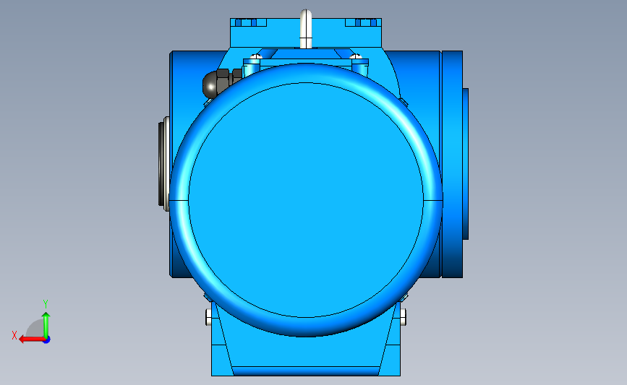Select the top-right screw head above cover
This screenshot has width=627, height=385.
(356, 57)
